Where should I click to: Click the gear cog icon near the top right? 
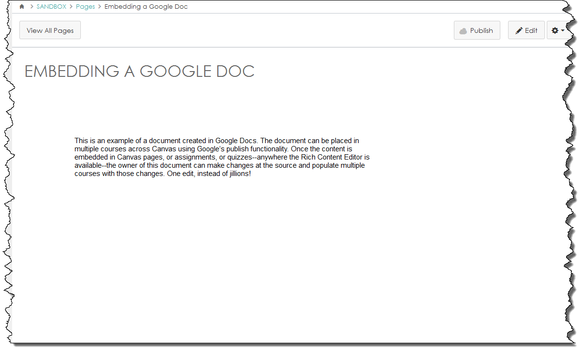coord(555,30)
